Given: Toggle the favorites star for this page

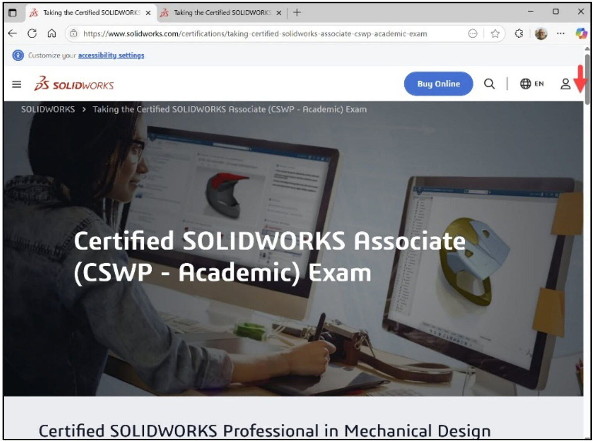Looking at the screenshot, I should coord(495,34).
